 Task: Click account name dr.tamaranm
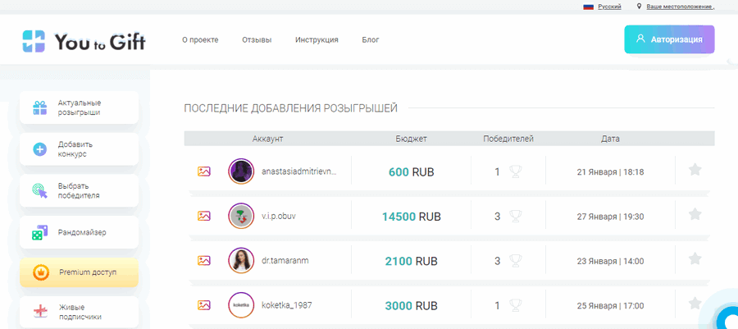coord(285,261)
